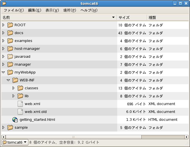Click the status bar free space text

tap(79, 142)
